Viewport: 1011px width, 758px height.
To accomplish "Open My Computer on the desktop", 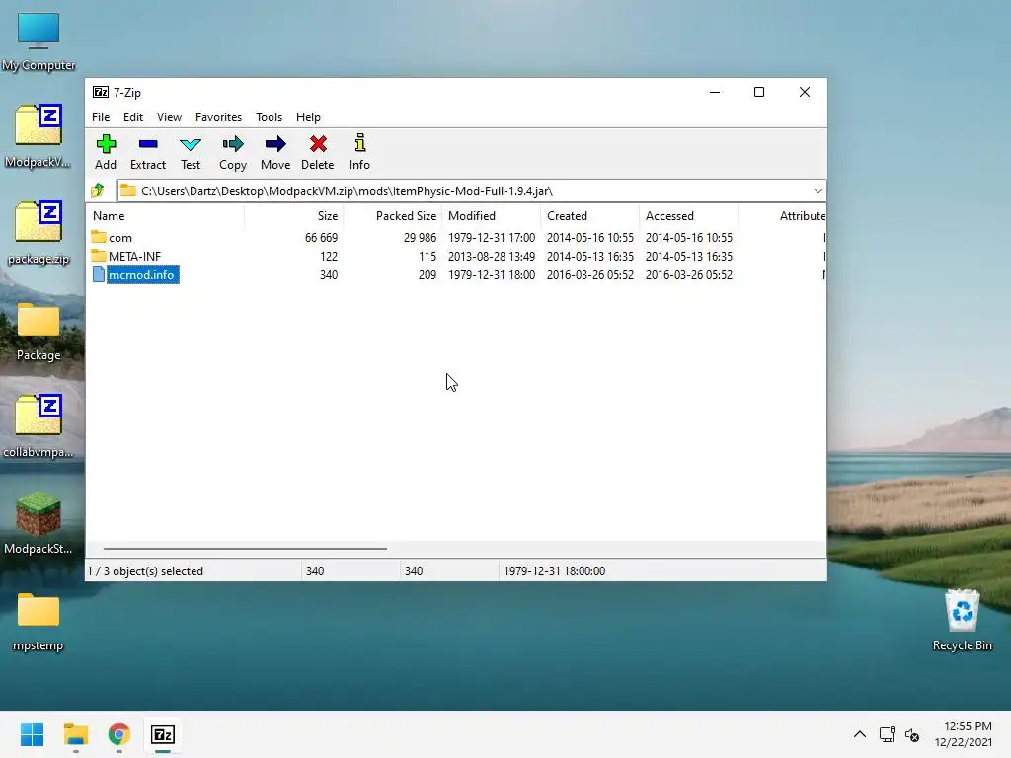I will pyautogui.click(x=39, y=40).
